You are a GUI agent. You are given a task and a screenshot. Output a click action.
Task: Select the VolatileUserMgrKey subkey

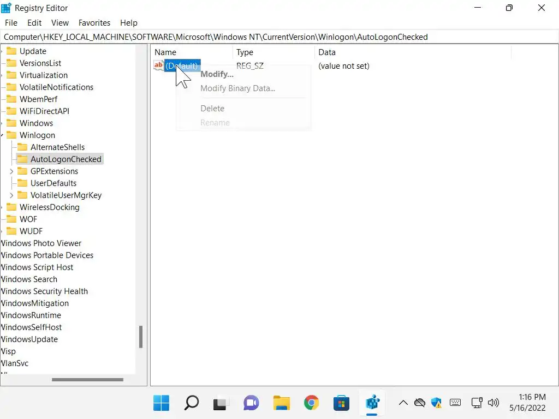pos(66,195)
